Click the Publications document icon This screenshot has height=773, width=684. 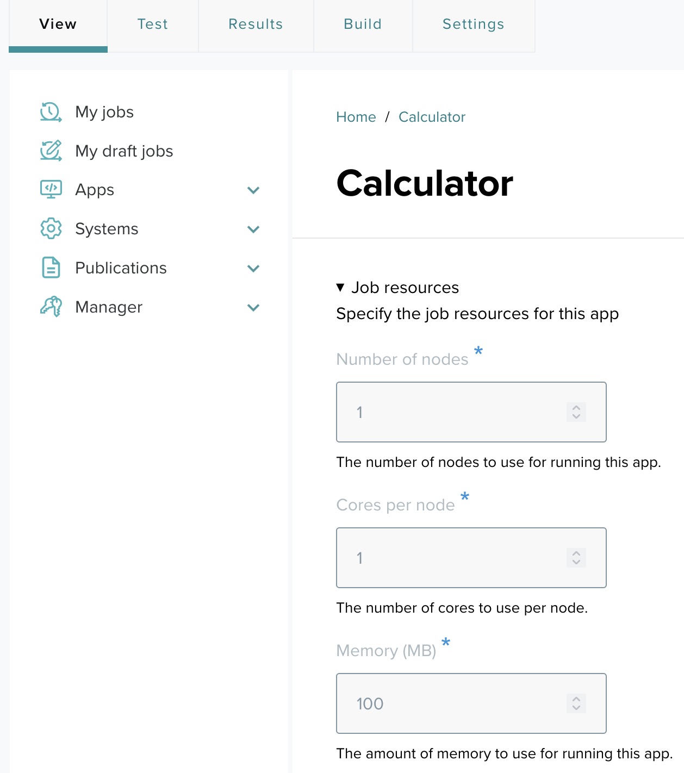click(x=51, y=268)
